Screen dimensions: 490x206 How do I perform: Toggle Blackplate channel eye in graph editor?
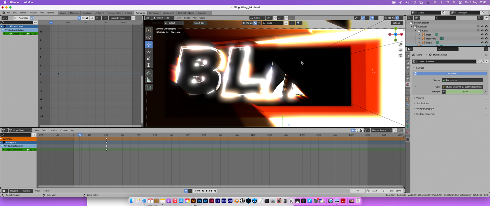point(11,26)
